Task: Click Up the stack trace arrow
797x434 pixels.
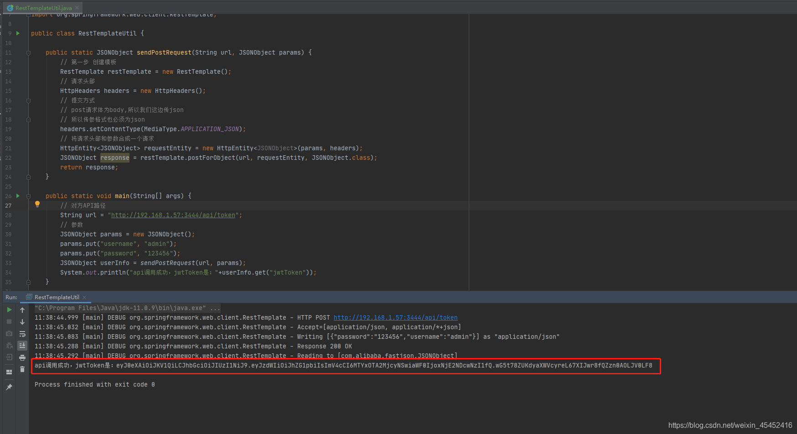Action: point(22,310)
